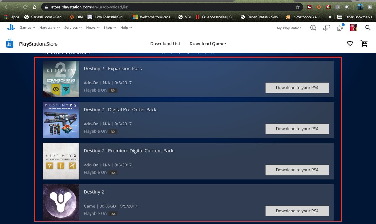Download Destiny 2 Digital Pre-Order Pack to PS4
The width and height of the screenshot is (376, 224).
297,129
